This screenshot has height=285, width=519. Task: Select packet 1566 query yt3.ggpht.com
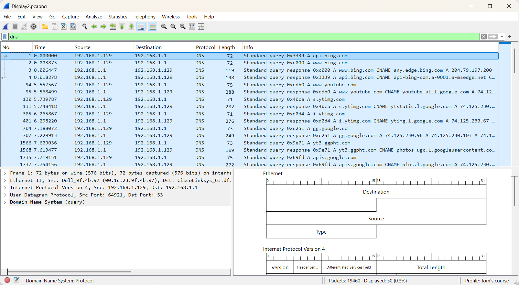[x=249, y=143]
